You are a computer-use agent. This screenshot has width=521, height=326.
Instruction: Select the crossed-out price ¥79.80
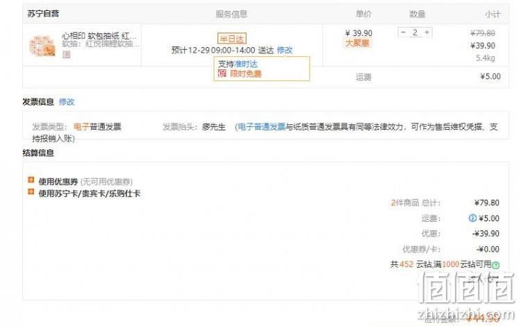[483, 33]
